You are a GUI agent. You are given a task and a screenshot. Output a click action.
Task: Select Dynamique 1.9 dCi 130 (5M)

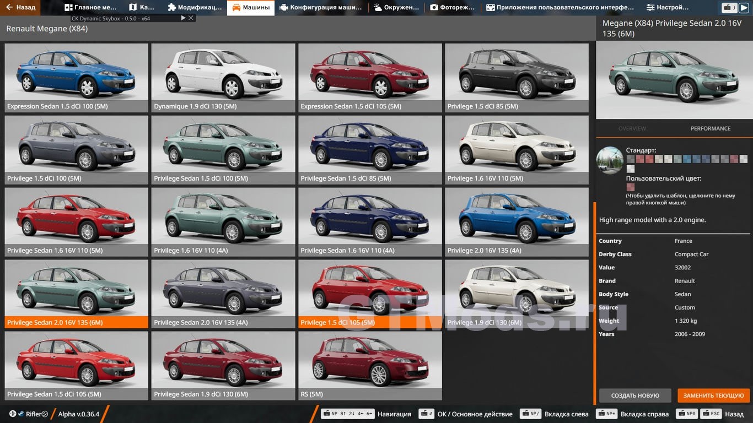pyautogui.click(x=223, y=78)
